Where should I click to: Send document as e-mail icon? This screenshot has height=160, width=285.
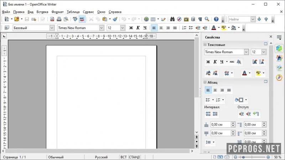[34, 19]
